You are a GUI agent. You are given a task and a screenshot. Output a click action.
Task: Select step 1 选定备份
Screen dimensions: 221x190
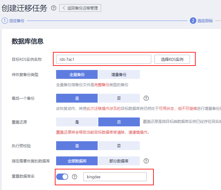(13, 21)
